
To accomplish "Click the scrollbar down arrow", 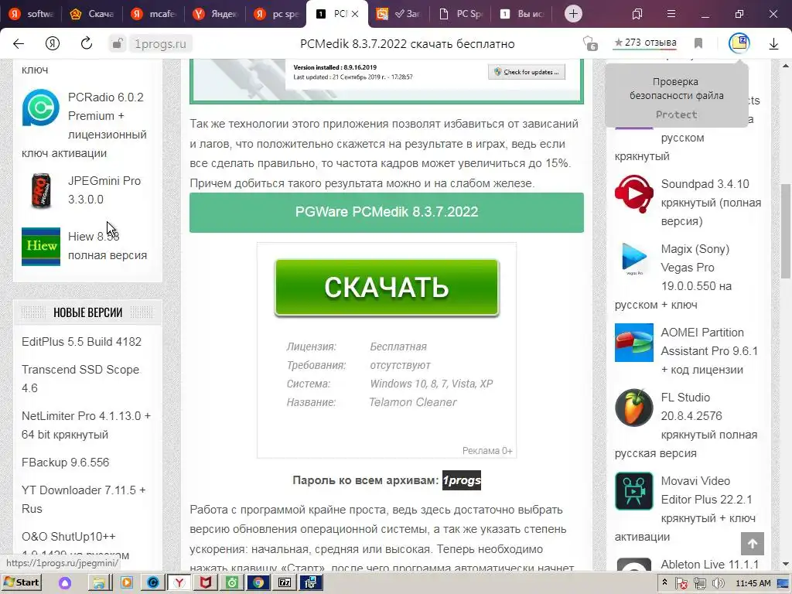I will 786,564.
